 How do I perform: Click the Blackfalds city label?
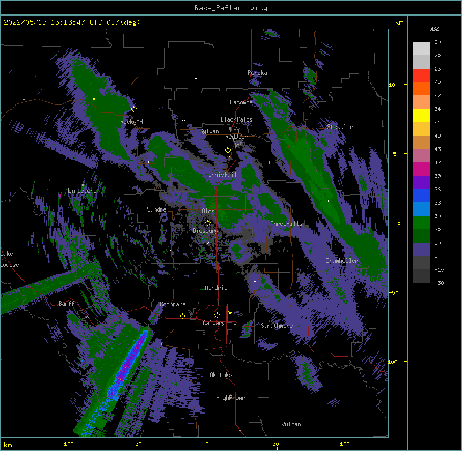(x=236, y=119)
